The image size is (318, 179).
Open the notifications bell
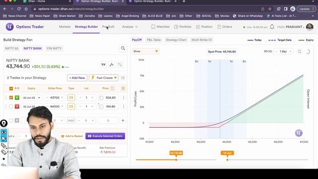pos(272,27)
